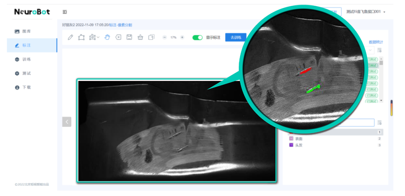Select the 表面 label row

tap(336, 139)
